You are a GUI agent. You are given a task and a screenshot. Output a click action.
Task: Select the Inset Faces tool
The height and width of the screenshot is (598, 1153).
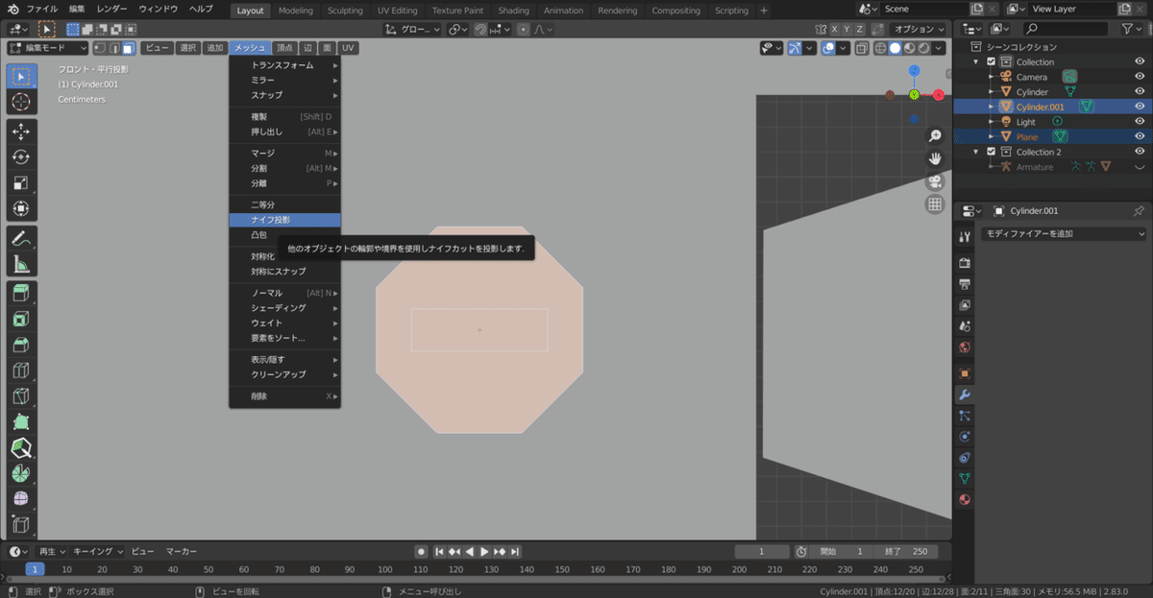pos(21,319)
